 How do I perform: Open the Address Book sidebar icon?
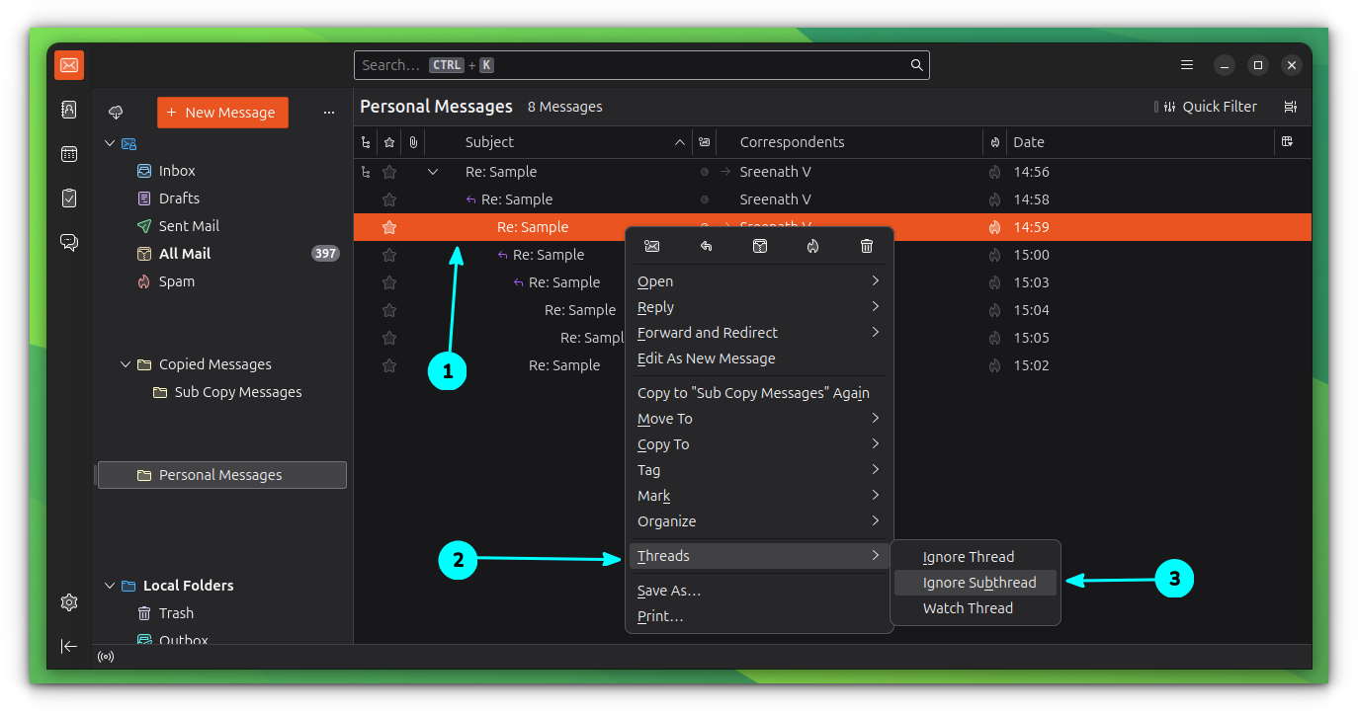click(69, 110)
